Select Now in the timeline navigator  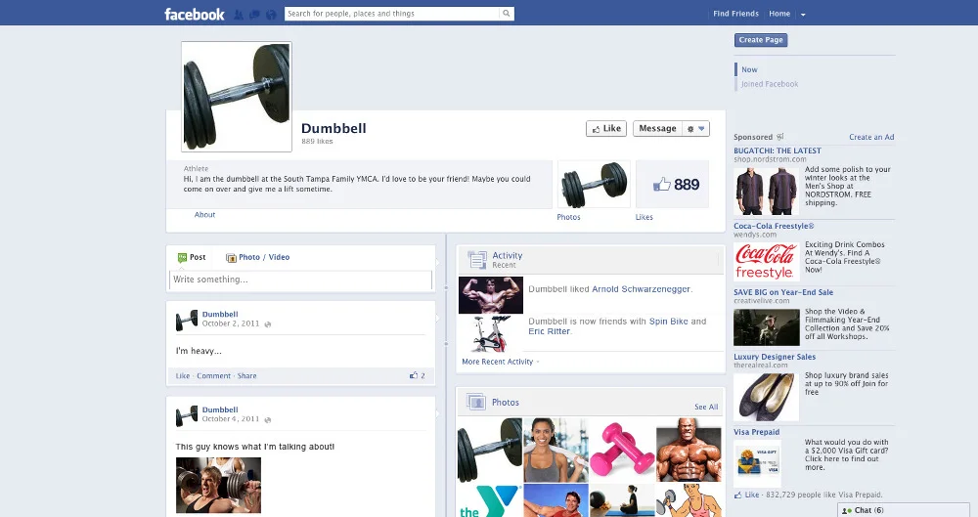click(749, 69)
